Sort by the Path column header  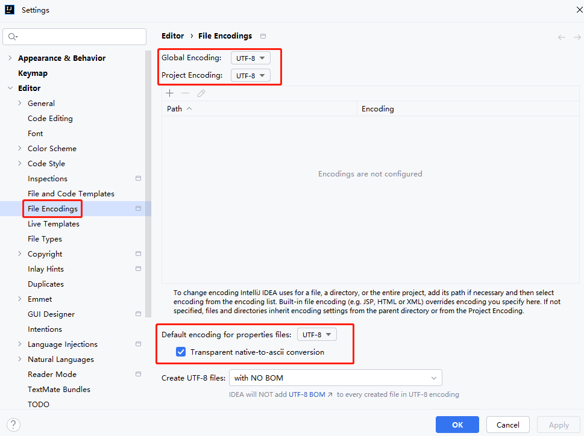pyautogui.click(x=175, y=109)
